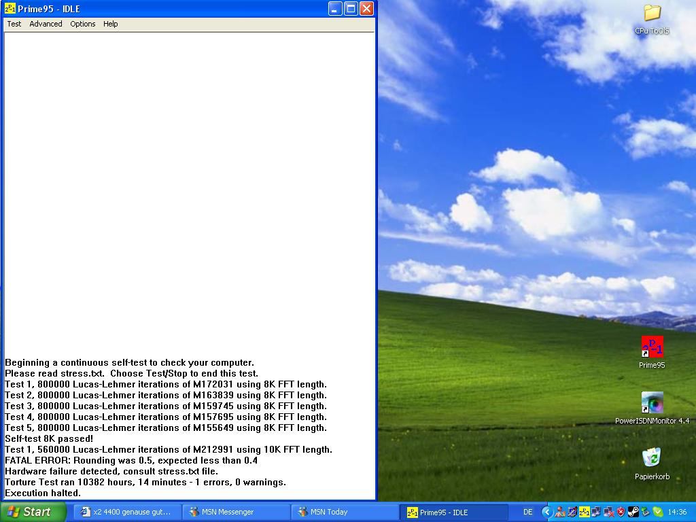Click the DE language indicator
This screenshot has height=522, width=696.
pyautogui.click(x=527, y=512)
